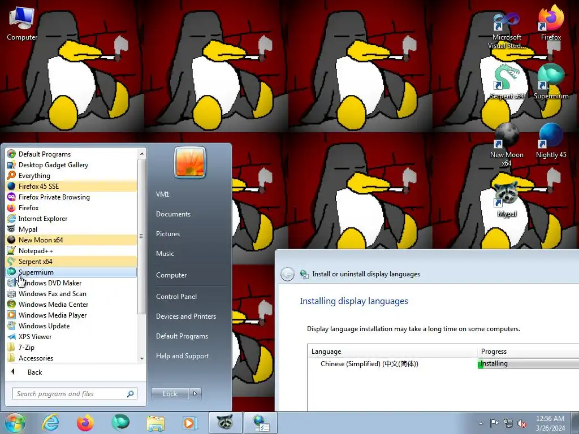Click the muted volume tray icon
Viewport: 579px width, 434px height.
522,423
